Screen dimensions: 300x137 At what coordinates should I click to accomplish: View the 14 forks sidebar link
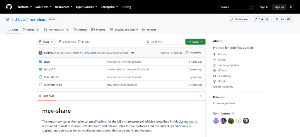(220, 81)
